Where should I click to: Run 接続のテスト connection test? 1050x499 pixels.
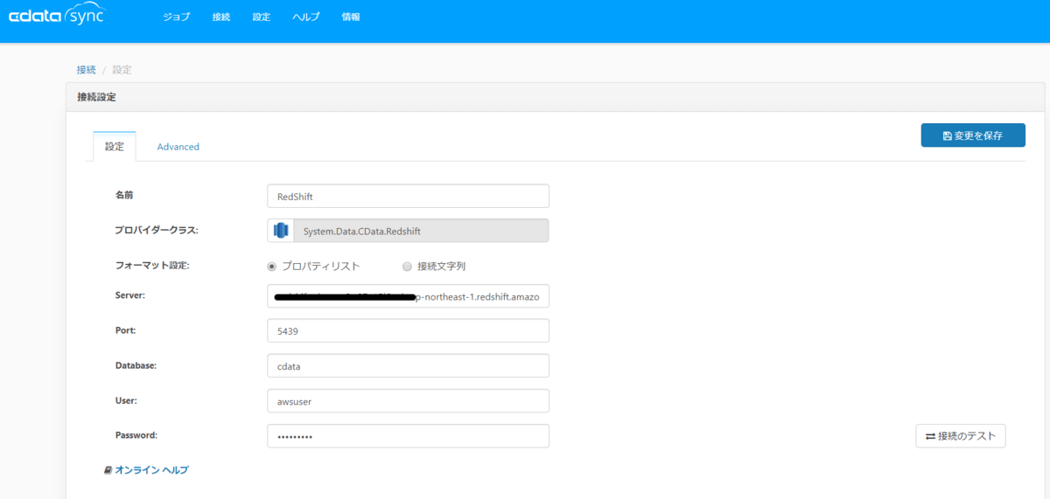(961, 436)
